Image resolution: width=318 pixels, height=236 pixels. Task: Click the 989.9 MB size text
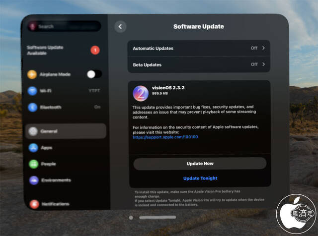click(160, 93)
